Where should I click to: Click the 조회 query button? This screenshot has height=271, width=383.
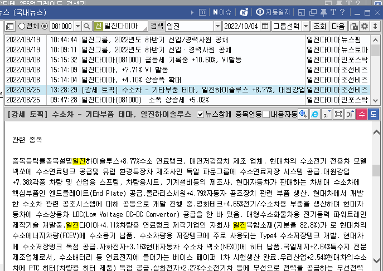click(320, 26)
